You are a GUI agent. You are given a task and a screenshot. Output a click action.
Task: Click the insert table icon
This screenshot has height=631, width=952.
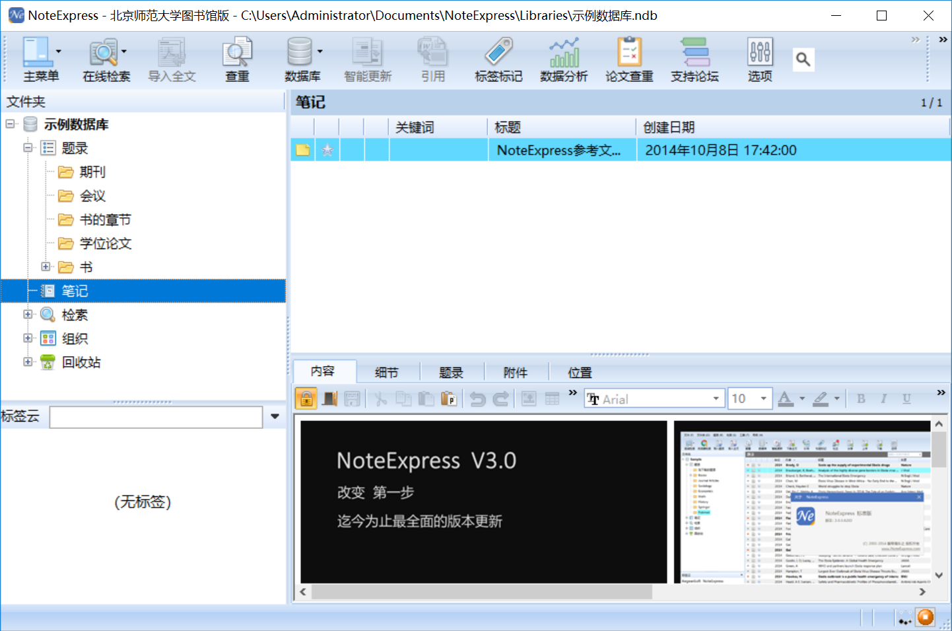click(x=552, y=398)
